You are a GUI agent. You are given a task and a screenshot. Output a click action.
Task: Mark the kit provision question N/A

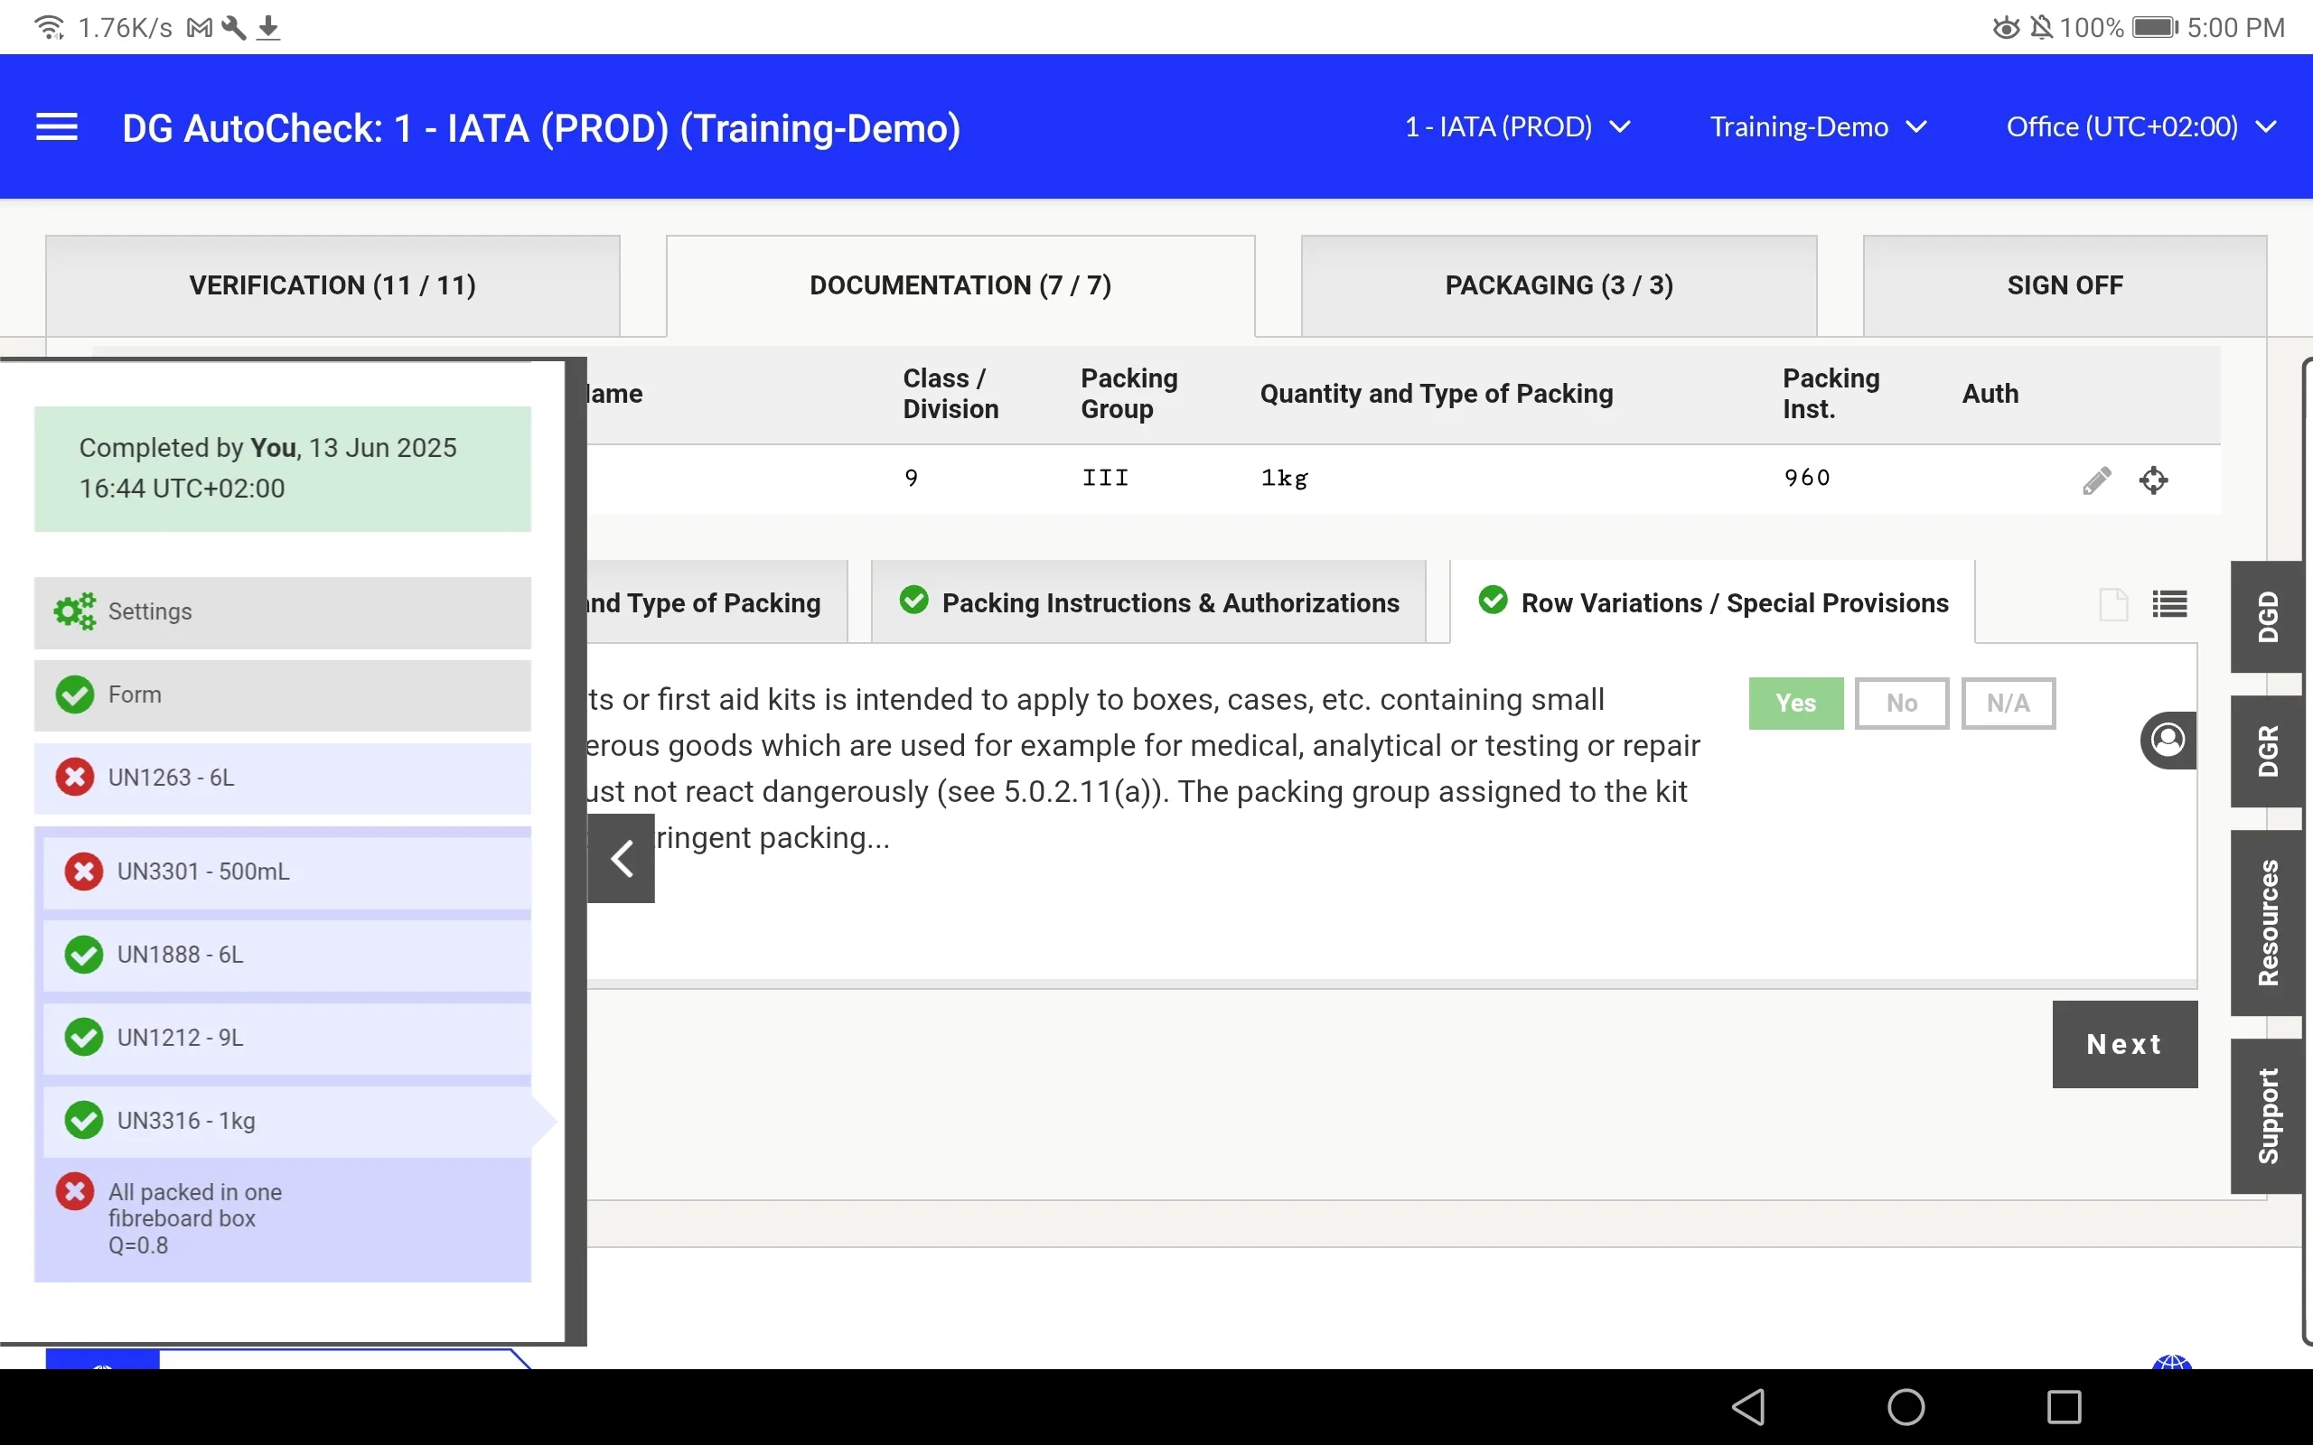tap(2009, 704)
